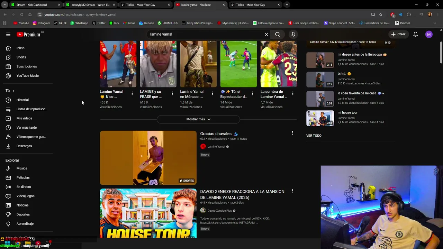Open Kick bookmark
Screen dimensions: 443x249
click(114, 23)
